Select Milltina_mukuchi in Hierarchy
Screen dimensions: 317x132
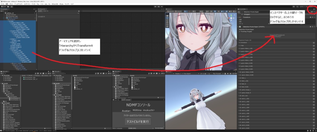13,18
